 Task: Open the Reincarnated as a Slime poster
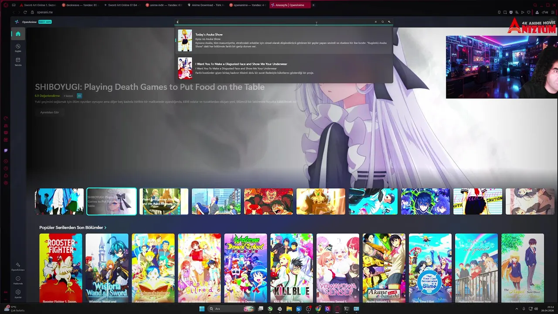[430, 268]
